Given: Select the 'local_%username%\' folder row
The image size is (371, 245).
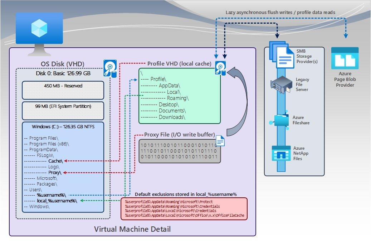Looking at the screenshot, I should (51, 201).
